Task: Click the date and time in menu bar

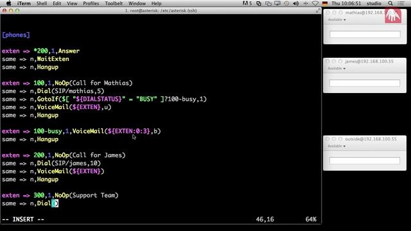Action: coord(346,3)
